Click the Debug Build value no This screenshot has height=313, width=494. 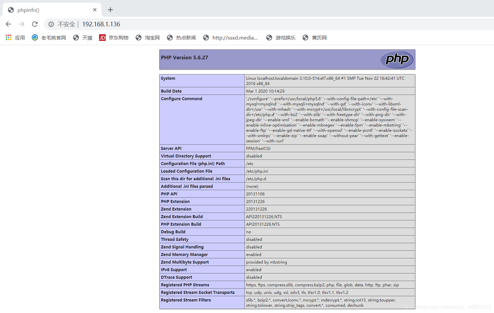(x=248, y=232)
